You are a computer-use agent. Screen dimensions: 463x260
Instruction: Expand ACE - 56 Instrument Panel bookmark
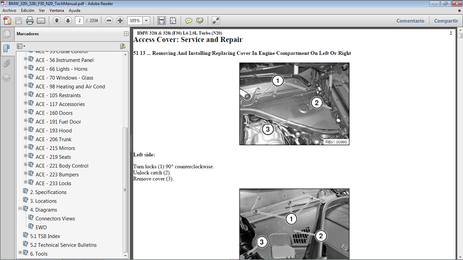pos(25,59)
